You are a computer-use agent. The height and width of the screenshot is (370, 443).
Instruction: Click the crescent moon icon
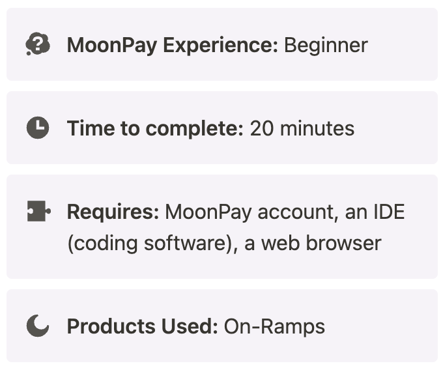[38, 326]
